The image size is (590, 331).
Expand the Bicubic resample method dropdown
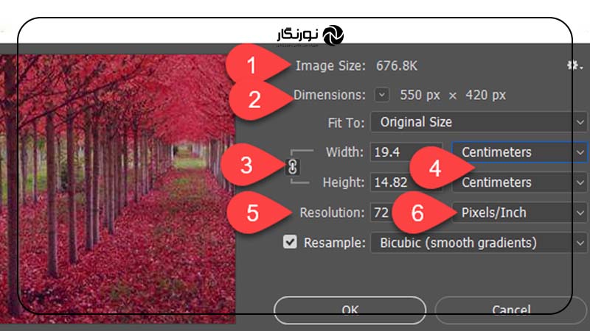478,243
